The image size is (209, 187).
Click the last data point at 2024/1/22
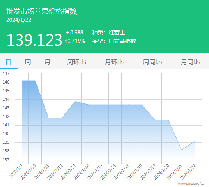[x=195, y=141]
